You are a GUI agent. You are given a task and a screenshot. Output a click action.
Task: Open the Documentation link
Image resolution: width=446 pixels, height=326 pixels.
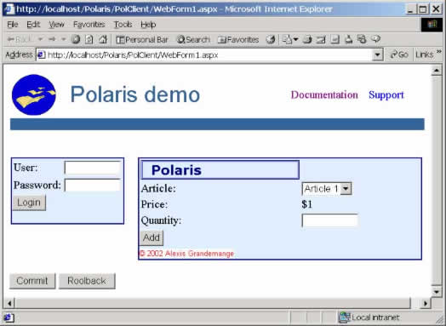pos(324,95)
